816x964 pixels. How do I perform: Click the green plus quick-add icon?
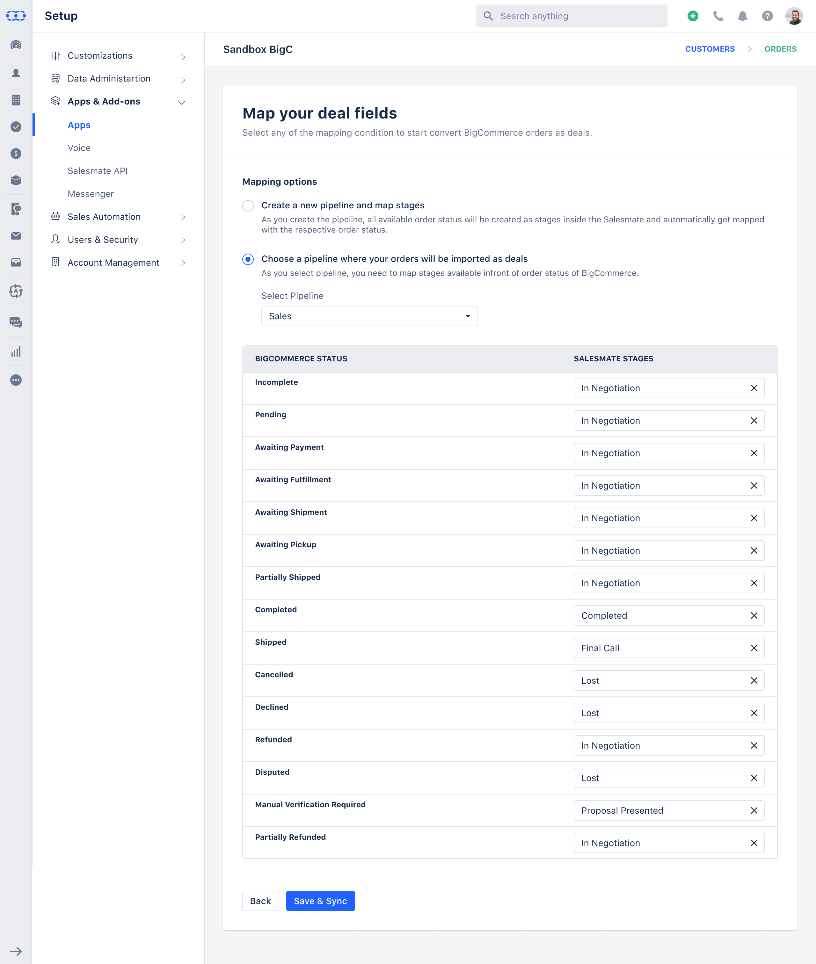pos(693,16)
